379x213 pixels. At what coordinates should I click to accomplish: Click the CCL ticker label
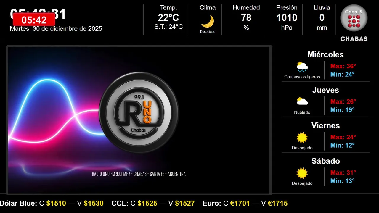click(120, 203)
